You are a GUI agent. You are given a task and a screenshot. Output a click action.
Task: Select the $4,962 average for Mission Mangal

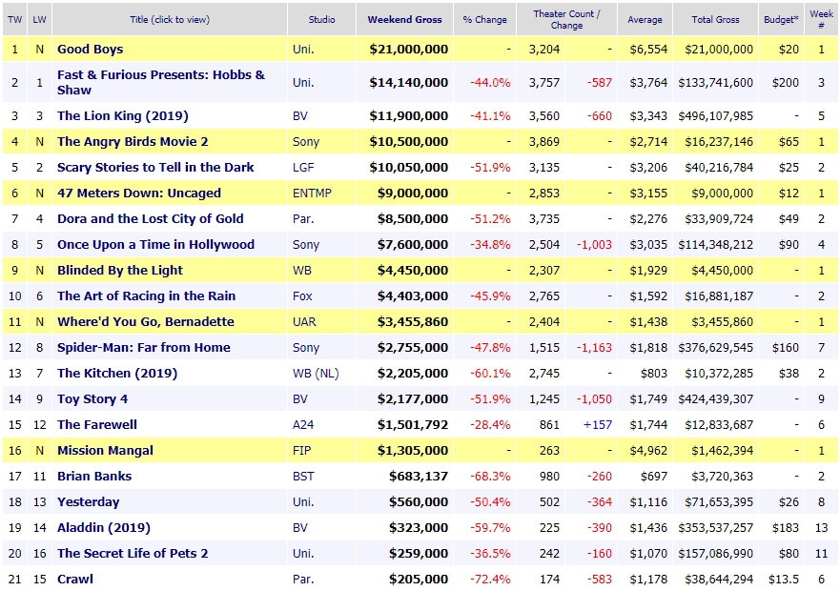pos(648,451)
